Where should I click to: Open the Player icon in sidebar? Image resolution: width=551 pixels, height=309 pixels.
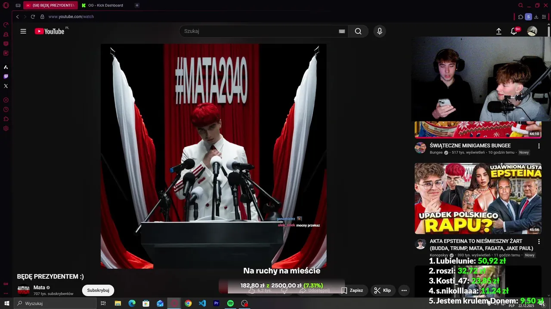pos(6,100)
